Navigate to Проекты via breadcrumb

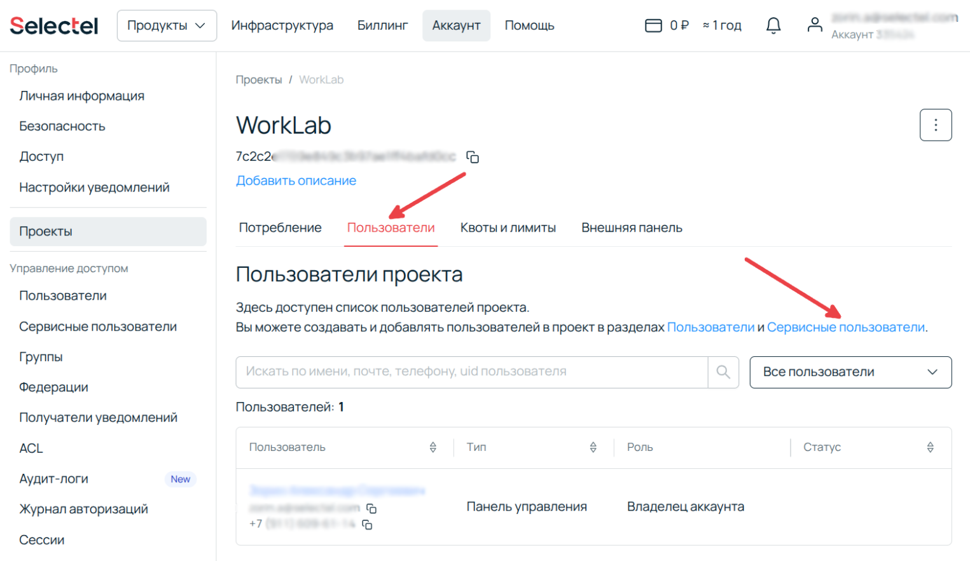pos(259,79)
